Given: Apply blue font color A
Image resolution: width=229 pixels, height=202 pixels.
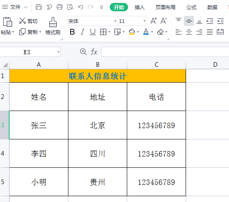Looking at the screenshot, I should point(146,32).
